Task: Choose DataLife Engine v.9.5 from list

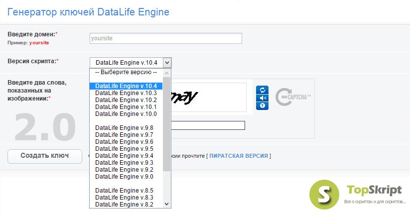Action: [x=126, y=149]
